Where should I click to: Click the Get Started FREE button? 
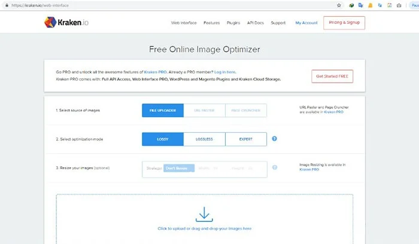click(332, 77)
